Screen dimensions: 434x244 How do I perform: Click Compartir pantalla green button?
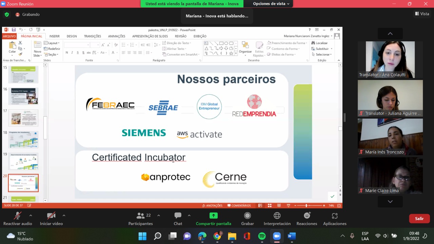click(214, 219)
